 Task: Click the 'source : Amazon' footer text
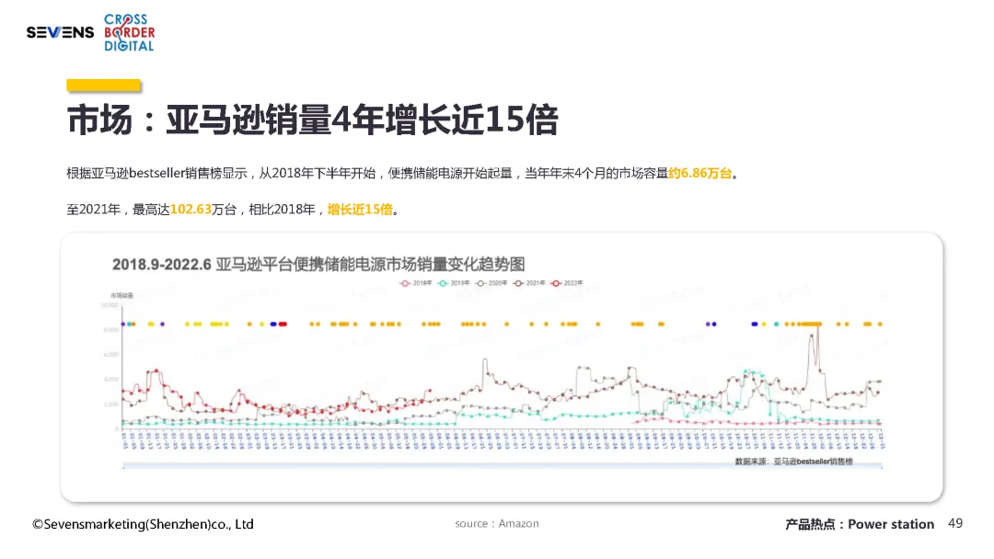(497, 523)
